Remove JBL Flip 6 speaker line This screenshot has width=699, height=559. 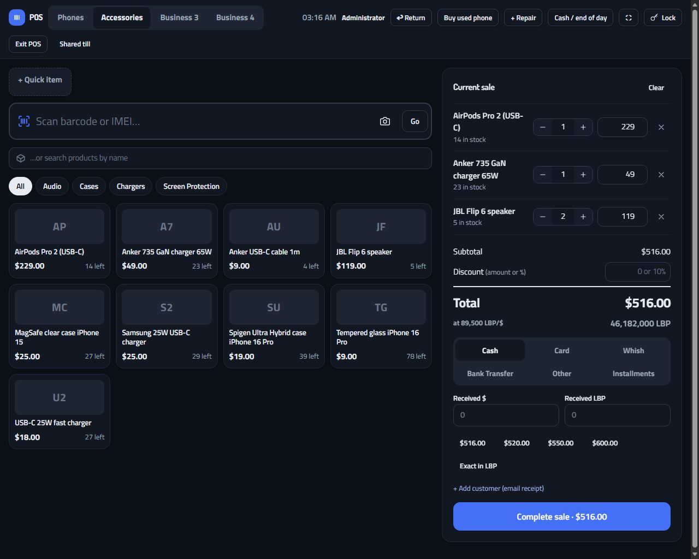(x=661, y=217)
